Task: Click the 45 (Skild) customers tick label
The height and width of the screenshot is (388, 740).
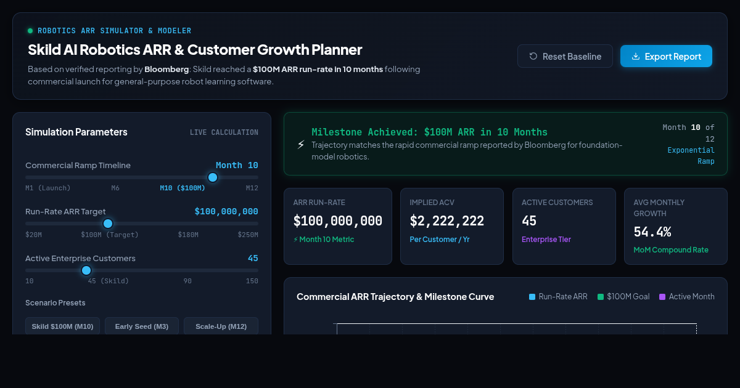Action: point(109,281)
